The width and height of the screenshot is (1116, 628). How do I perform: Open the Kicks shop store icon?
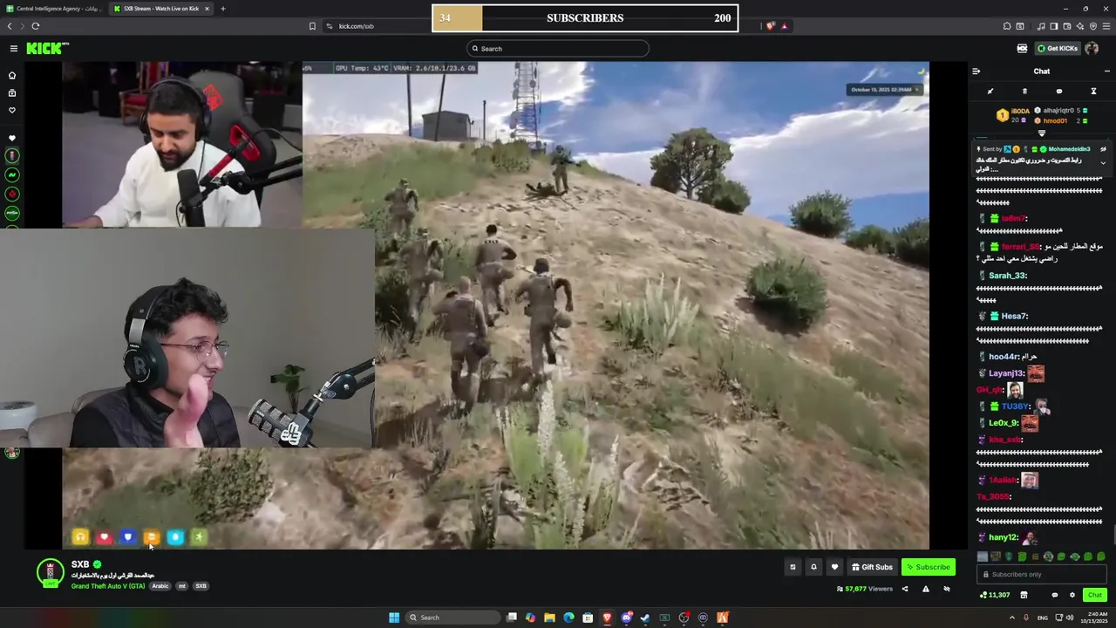1024,595
